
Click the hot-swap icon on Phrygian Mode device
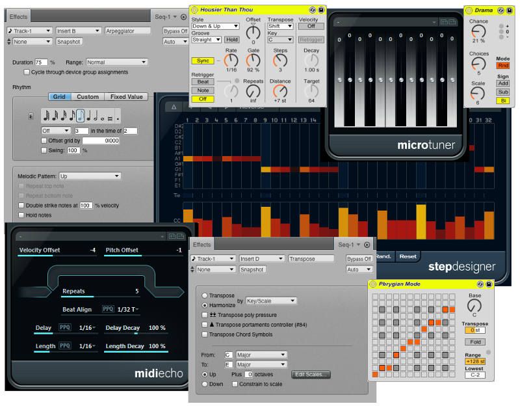pos(480,284)
